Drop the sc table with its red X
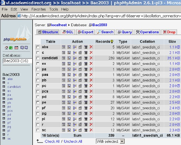Screen dimensions: 181x145 pyautogui.click(x=91, y=130)
